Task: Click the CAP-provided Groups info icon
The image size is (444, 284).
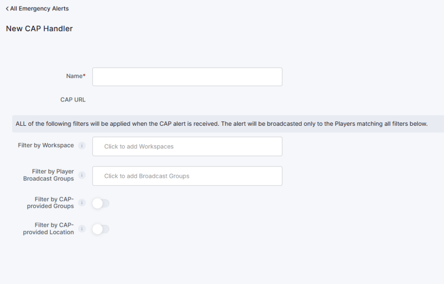Action: (x=82, y=202)
